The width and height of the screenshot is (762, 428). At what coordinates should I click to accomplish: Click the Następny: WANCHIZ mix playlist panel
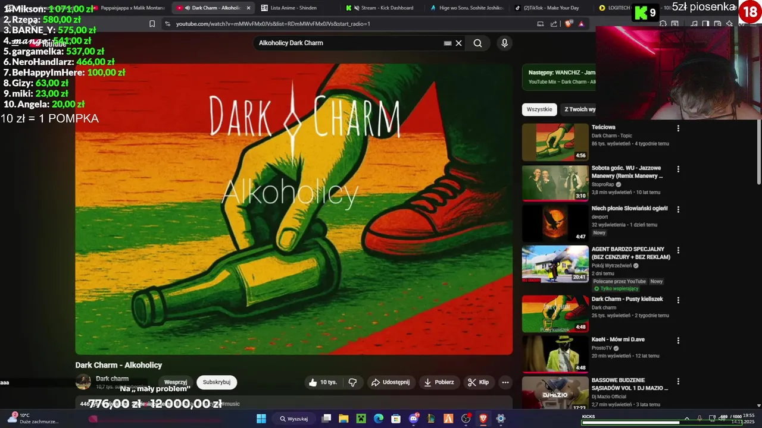coord(560,77)
